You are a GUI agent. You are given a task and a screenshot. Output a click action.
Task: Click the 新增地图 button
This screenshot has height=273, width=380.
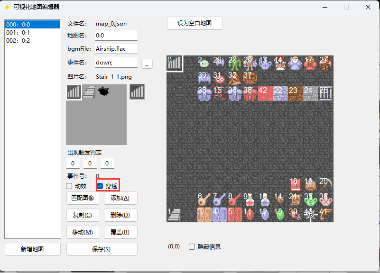tap(33, 249)
